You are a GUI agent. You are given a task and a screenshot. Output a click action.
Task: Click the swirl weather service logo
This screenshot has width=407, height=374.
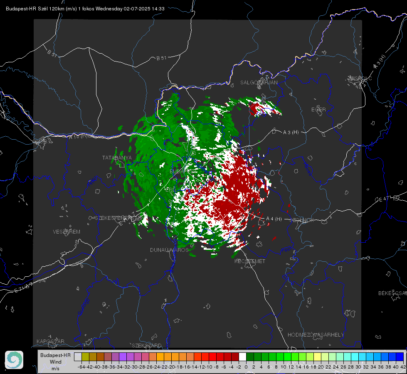[14, 360]
